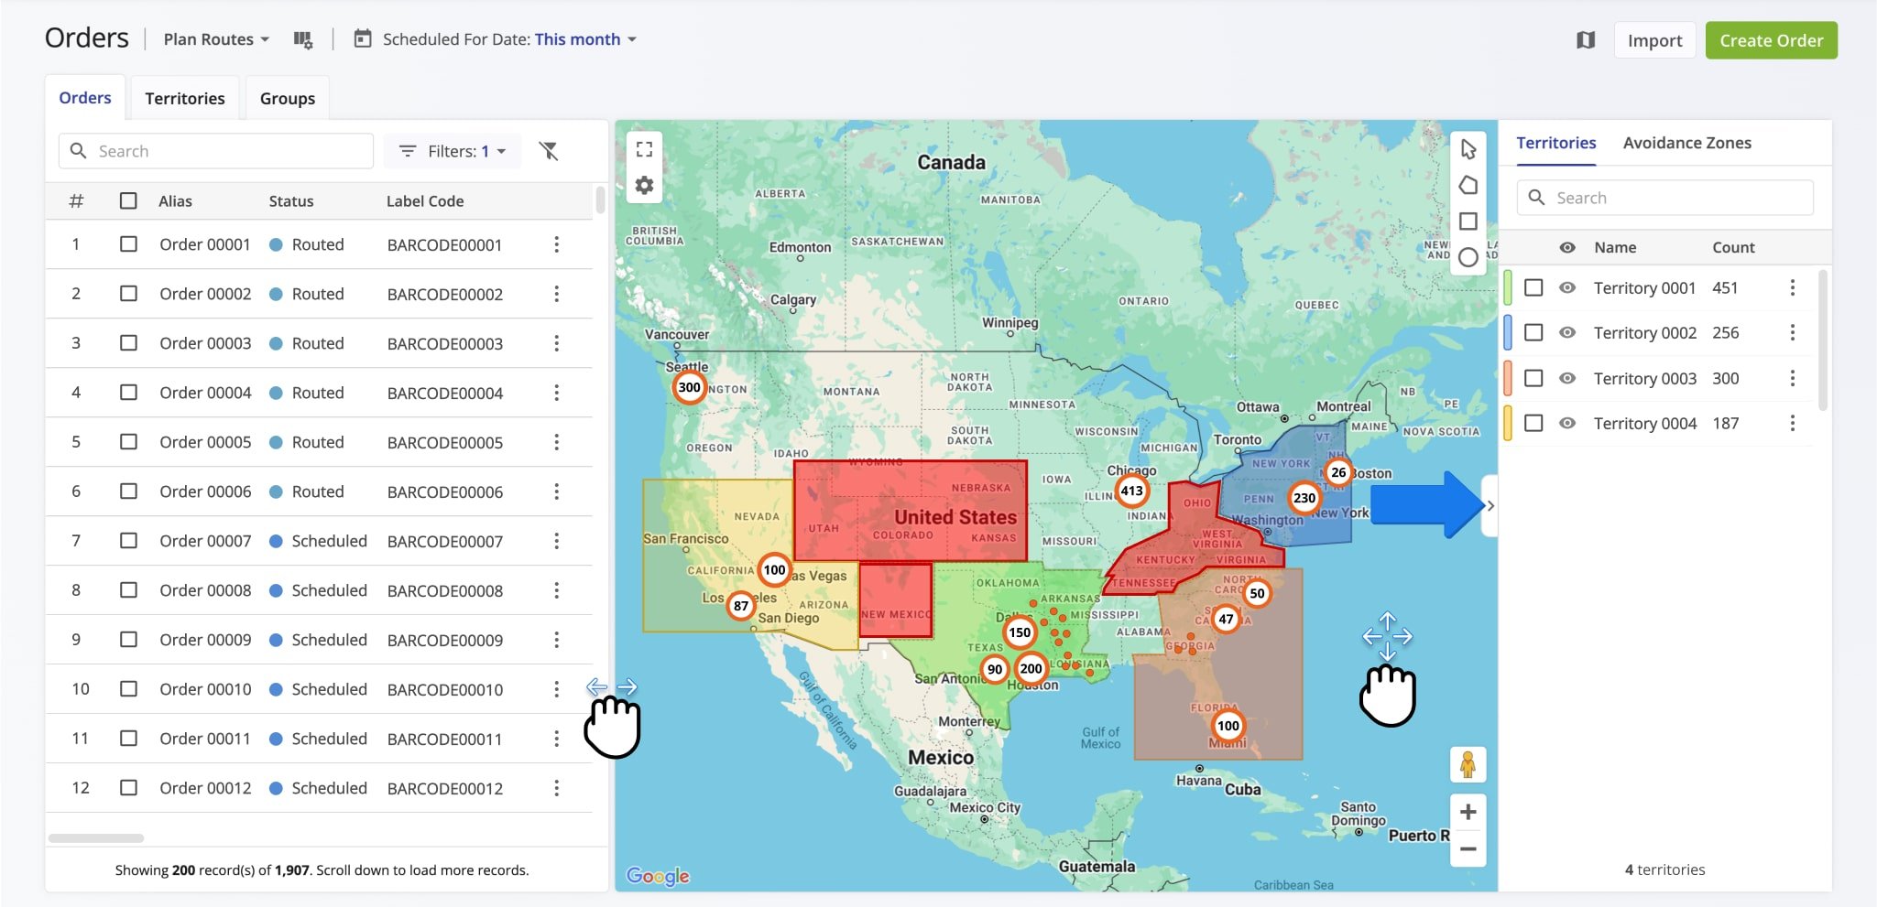Switch to the Groups tab
This screenshot has width=1877, height=907.
point(288,98)
